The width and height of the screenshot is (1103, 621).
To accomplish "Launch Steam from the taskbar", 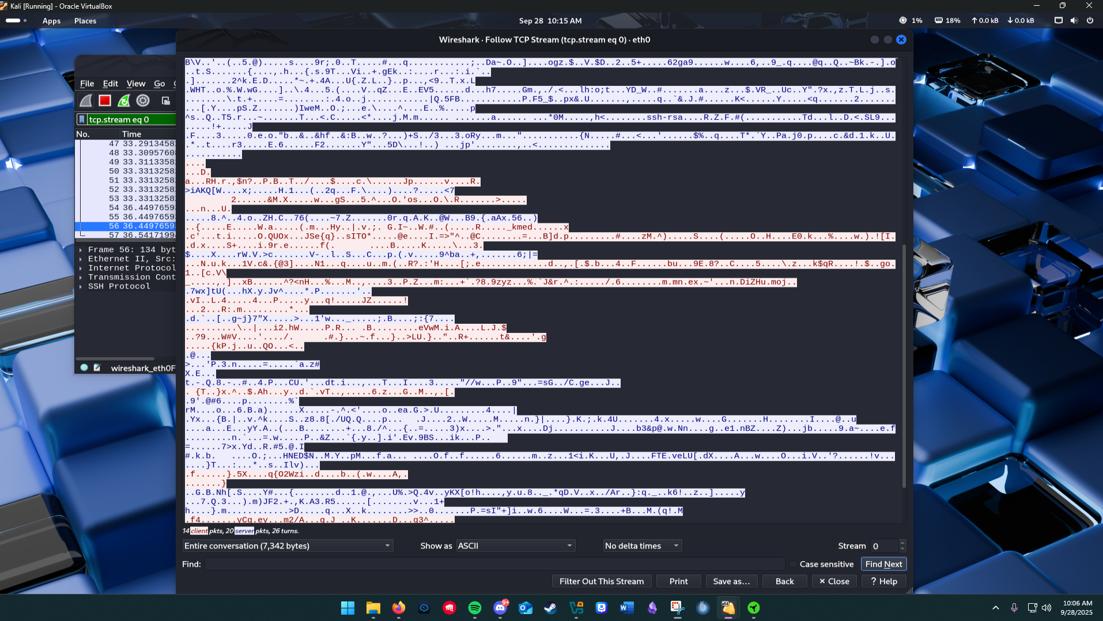I will pyautogui.click(x=551, y=608).
